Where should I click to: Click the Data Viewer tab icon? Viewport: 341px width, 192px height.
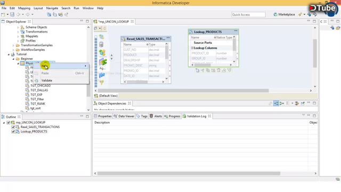coord(116,116)
